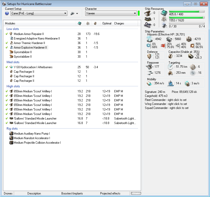Toggle sixth 650mm Scout Artillery checkmark
This screenshot has width=210, height=197.
(x=7, y=114)
